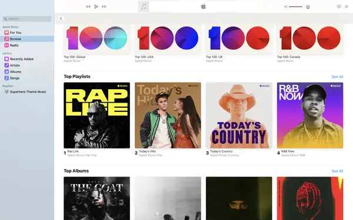Viewport: 353px width, 220px height.
Task: Click the For You heart icon
Action: [x=6, y=32]
